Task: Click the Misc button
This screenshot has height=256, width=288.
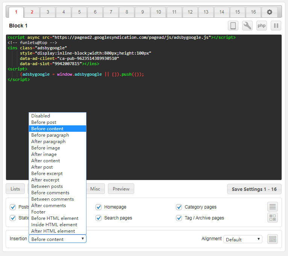Action: pyautogui.click(x=95, y=189)
